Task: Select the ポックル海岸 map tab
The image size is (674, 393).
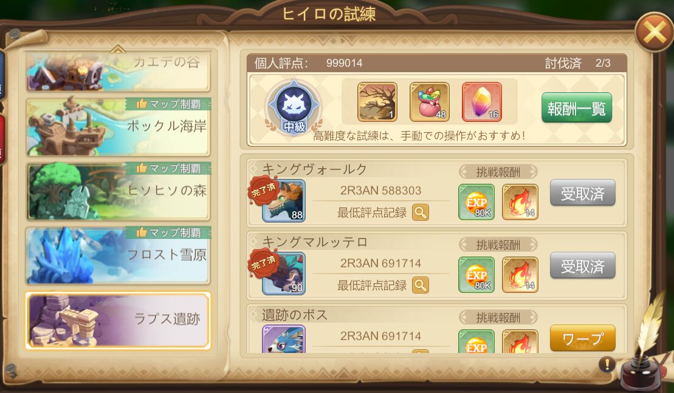Action: [x=118, y=127]
